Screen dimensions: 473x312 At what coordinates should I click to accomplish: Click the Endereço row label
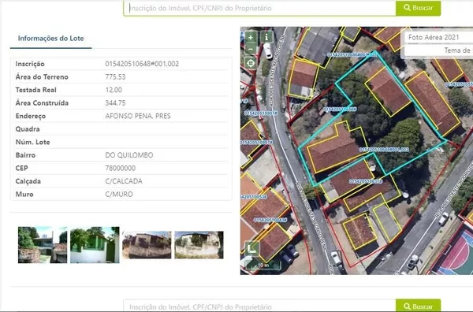point(31,116)
